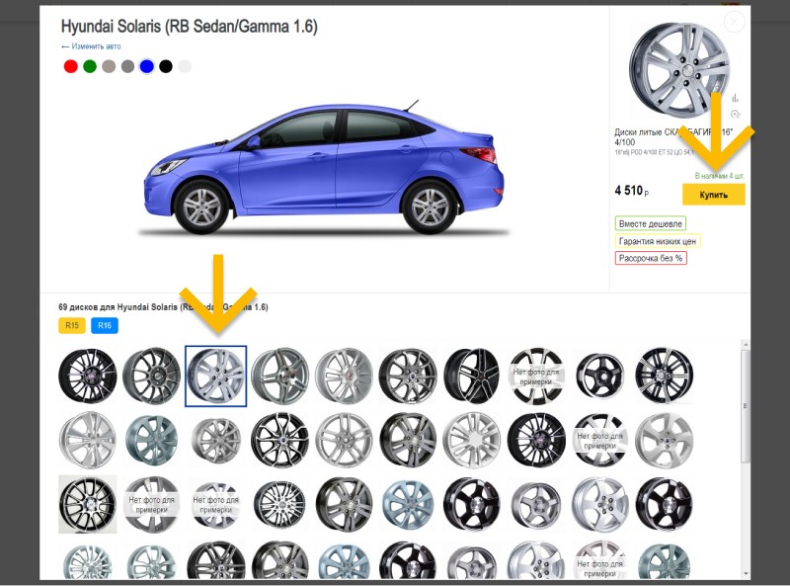Image resolution: width=790 pixels, height=586 pixels.
Task: Click the 'Рассрочка без %' badge
Action: 650,258
